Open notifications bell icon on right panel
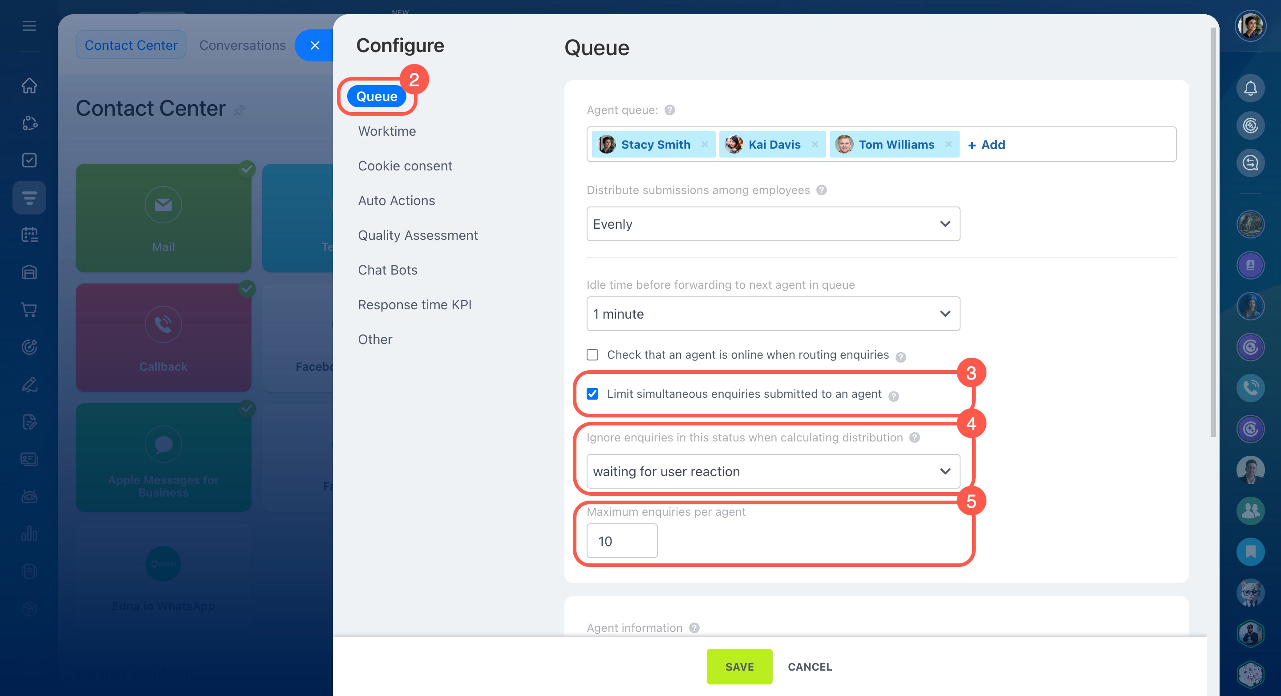Image resolution: width=1281 pixels, height=696 pixels. click(1250, 89)
